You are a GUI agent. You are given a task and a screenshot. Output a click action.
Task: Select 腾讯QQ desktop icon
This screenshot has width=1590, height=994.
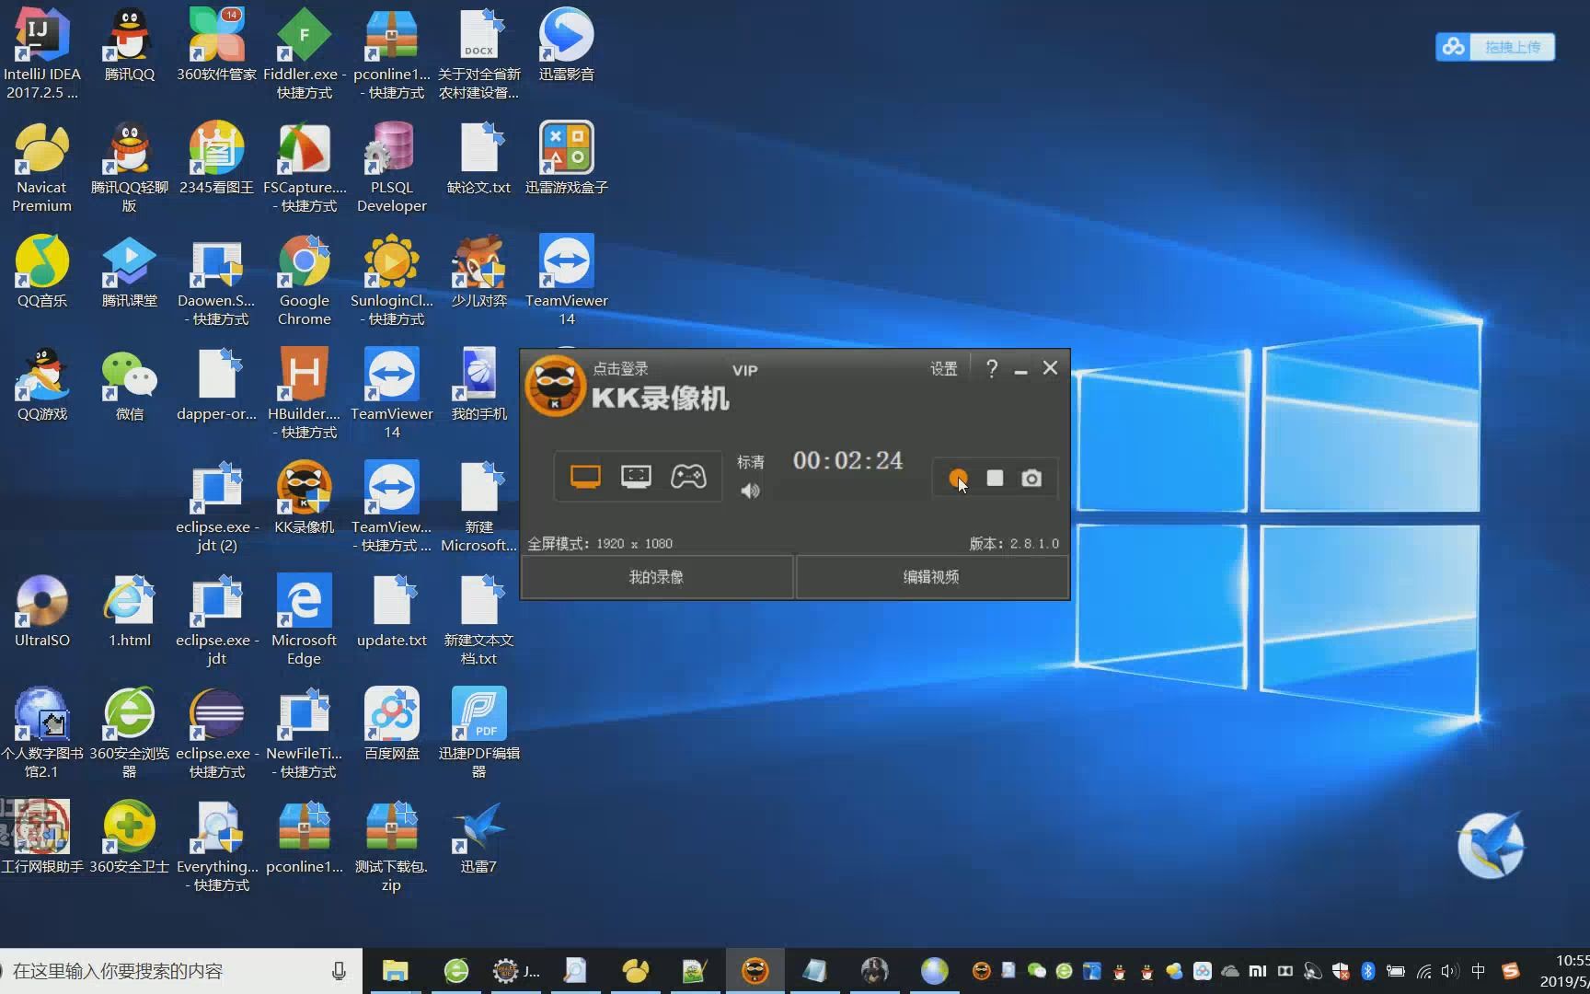(x=130, y=44)
